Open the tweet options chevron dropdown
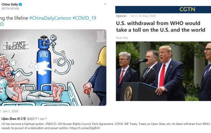This screenshot has height=133, width=211. pyautogui.click(x=105, y=4)
